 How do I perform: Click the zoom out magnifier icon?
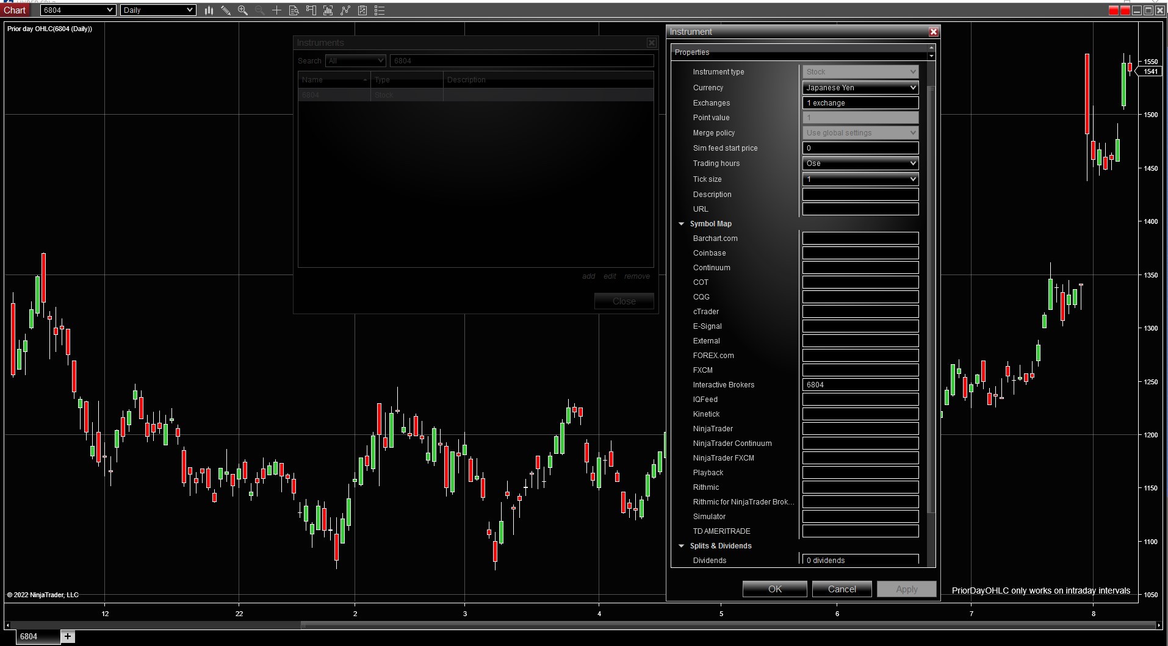(260, 10)
